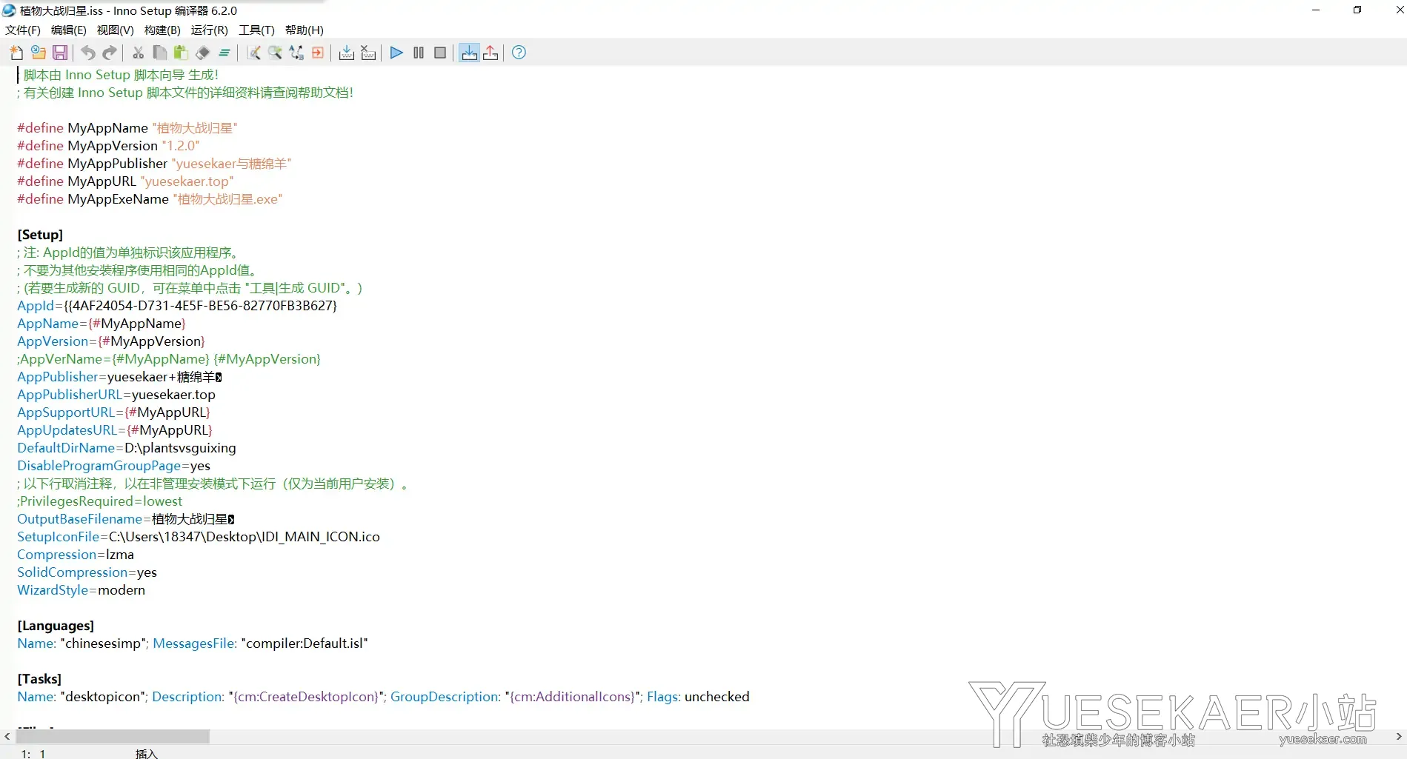Open the 视图(V) menu
1407x759 pixels.
coord(116,30)
